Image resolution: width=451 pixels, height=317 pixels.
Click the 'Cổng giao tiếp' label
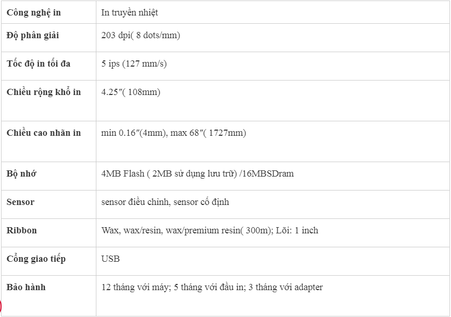pos(36,259)
